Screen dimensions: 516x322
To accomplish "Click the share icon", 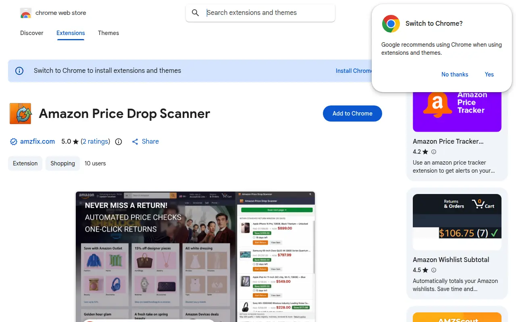I will pyautogui.click(x=135, y=142).
